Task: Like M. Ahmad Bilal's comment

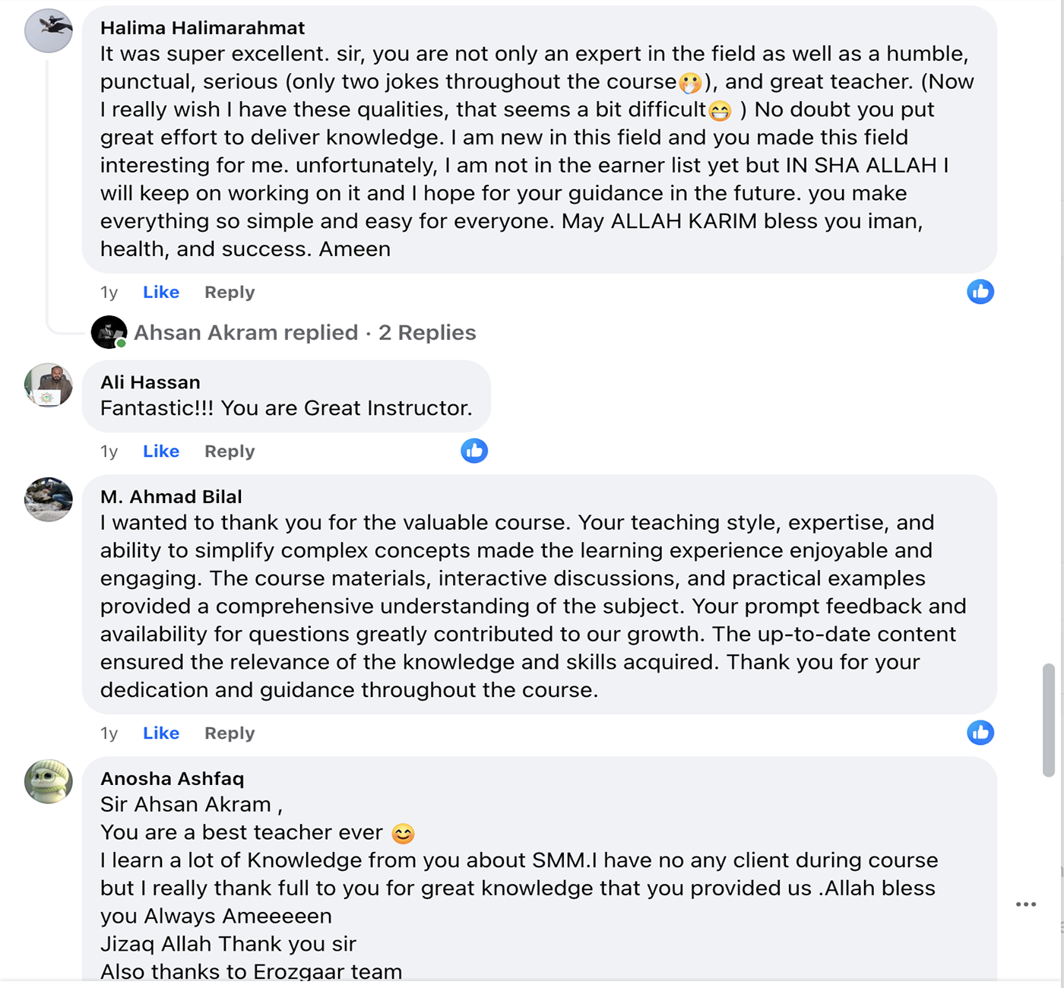Action: click(x=161, y=733)
